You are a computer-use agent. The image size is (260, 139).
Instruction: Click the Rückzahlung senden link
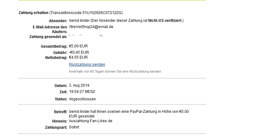(x=87, y=65)
